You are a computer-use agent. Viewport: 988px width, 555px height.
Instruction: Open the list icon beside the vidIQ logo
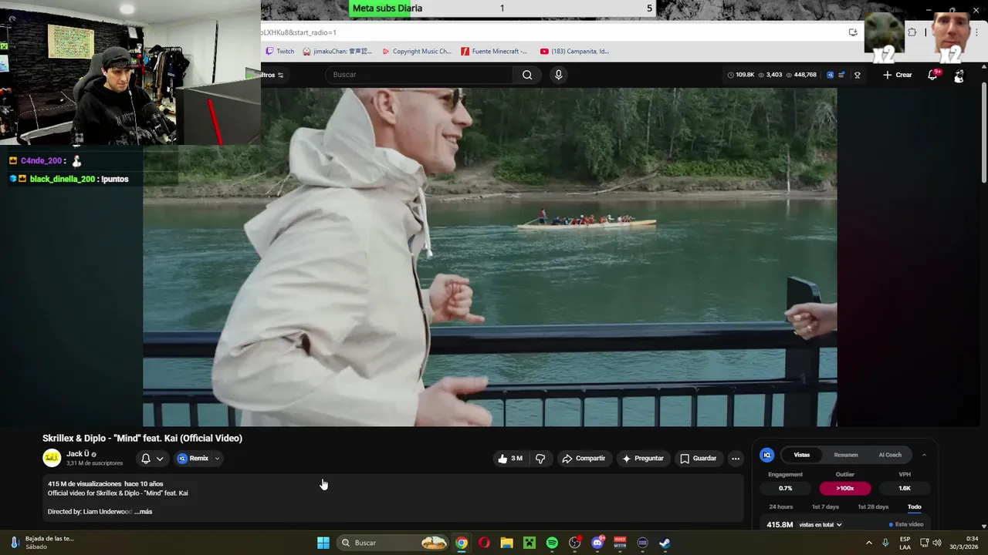point(841,75)
